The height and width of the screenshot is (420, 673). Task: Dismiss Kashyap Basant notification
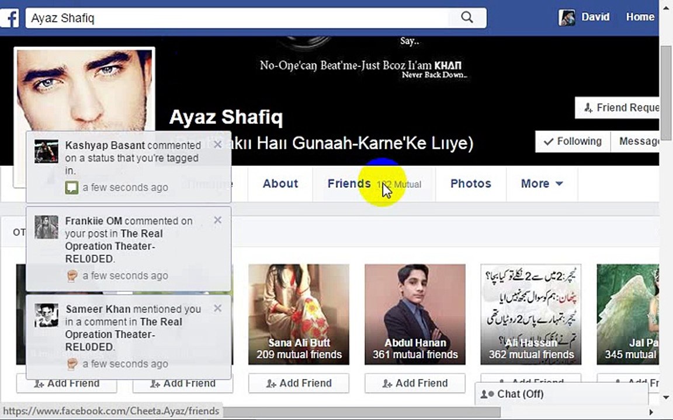217,145
